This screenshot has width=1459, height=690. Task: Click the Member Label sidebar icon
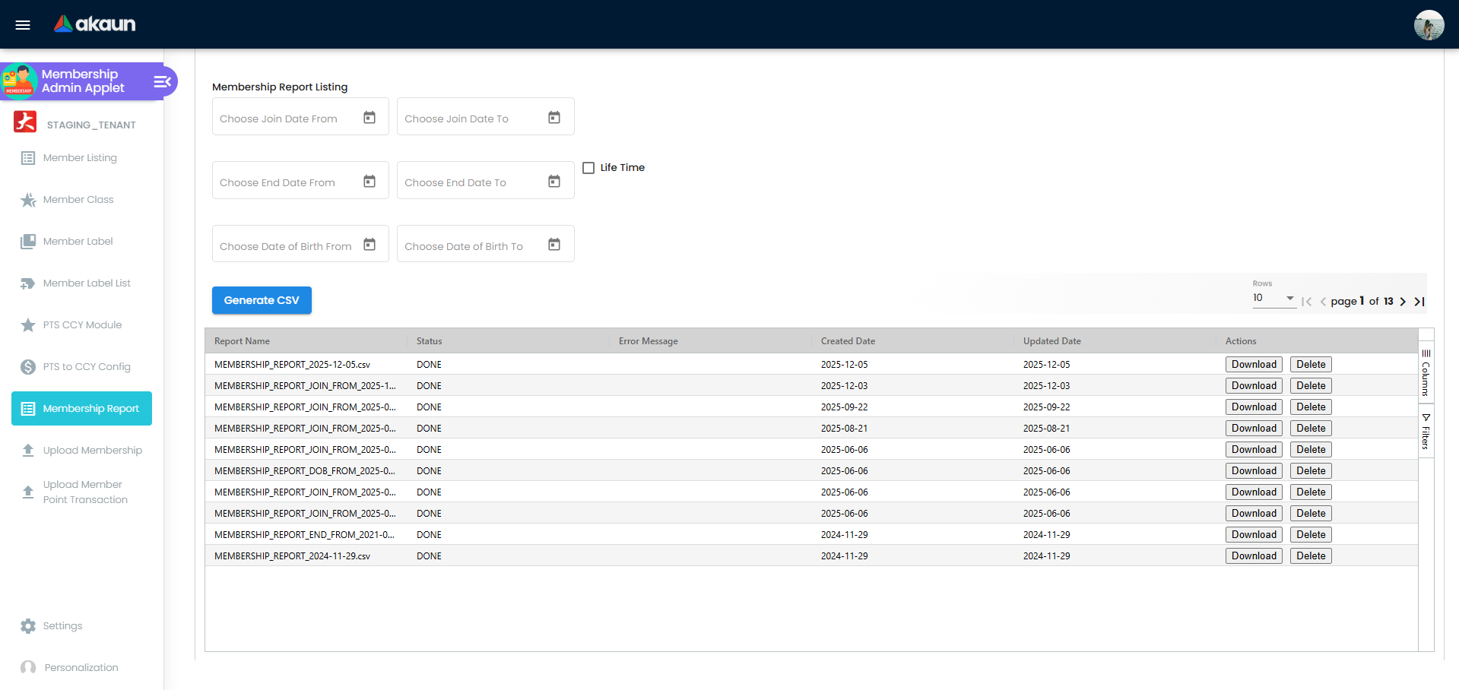pyautogui.click(x=28, y=241)
